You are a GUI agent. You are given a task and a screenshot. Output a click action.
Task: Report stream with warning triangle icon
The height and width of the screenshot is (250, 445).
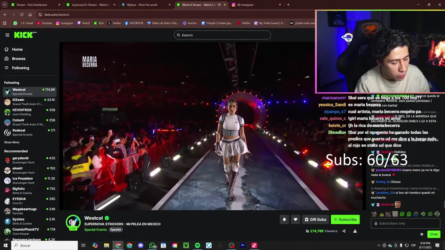tap(355, 231)
